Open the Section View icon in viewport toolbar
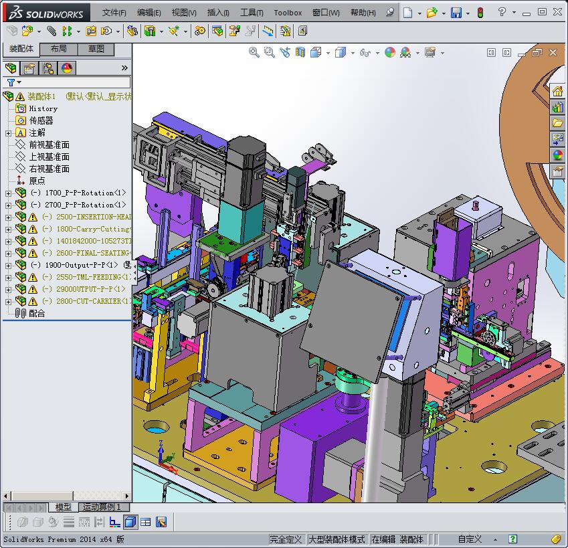Screen dimensions: 568x548 (300, 52)
